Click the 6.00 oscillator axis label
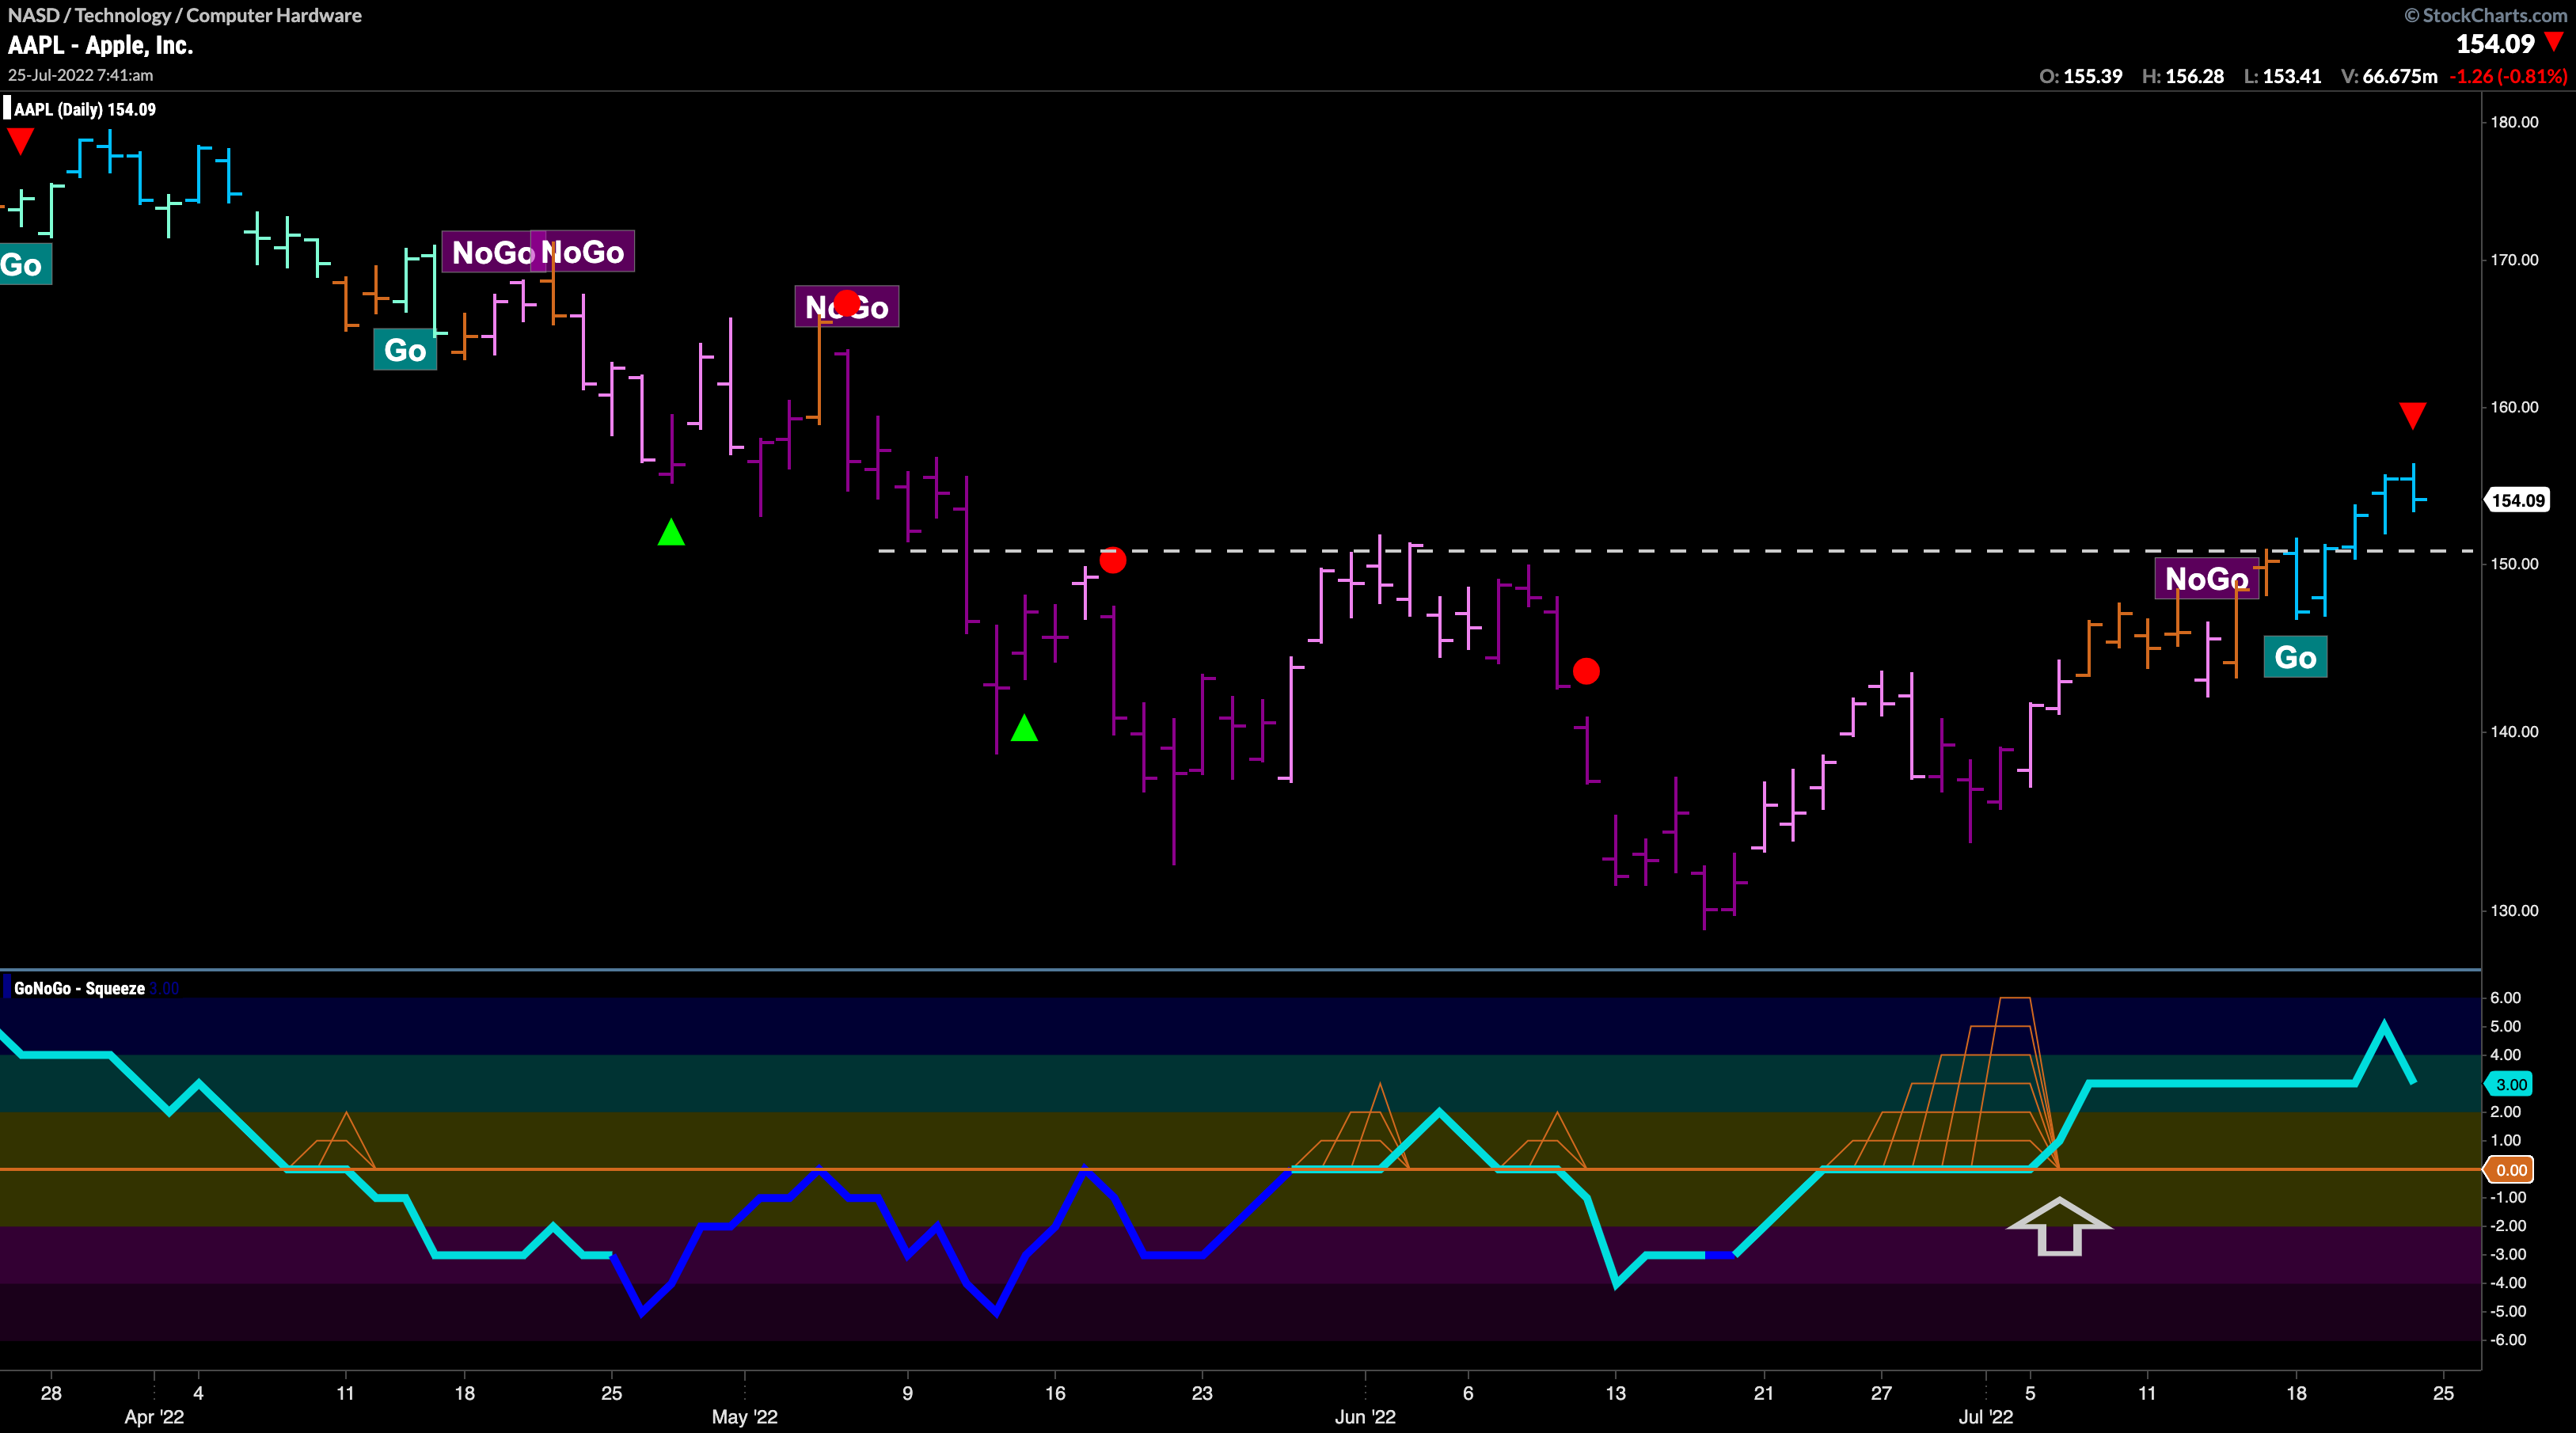The width and height of the screenshot is (2576, 1433). coord(2506,998)
